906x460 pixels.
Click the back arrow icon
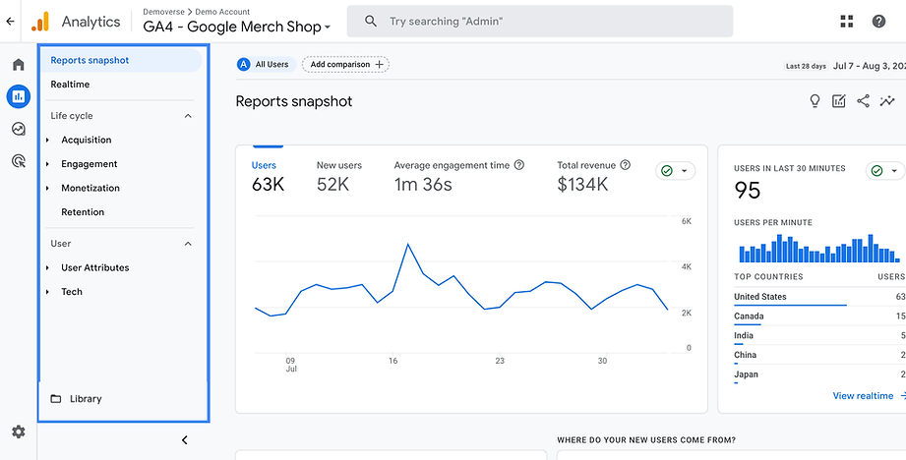tap(10, 22)
